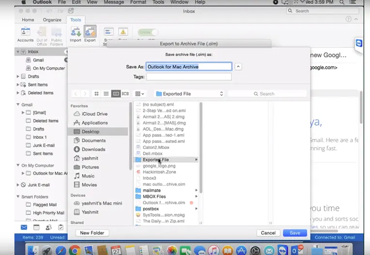This screenshot has height=255, width=370.
Task: Open the Exported File folder row
Action: tap(167, 160)
